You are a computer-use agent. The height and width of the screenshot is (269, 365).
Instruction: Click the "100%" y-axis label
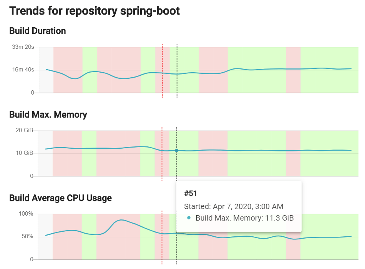26,214
